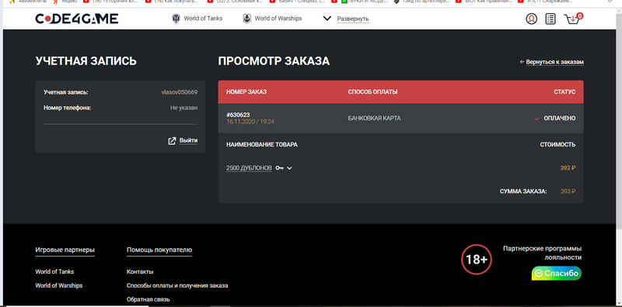Open the Контакты footer link

[x=140, y=272]
